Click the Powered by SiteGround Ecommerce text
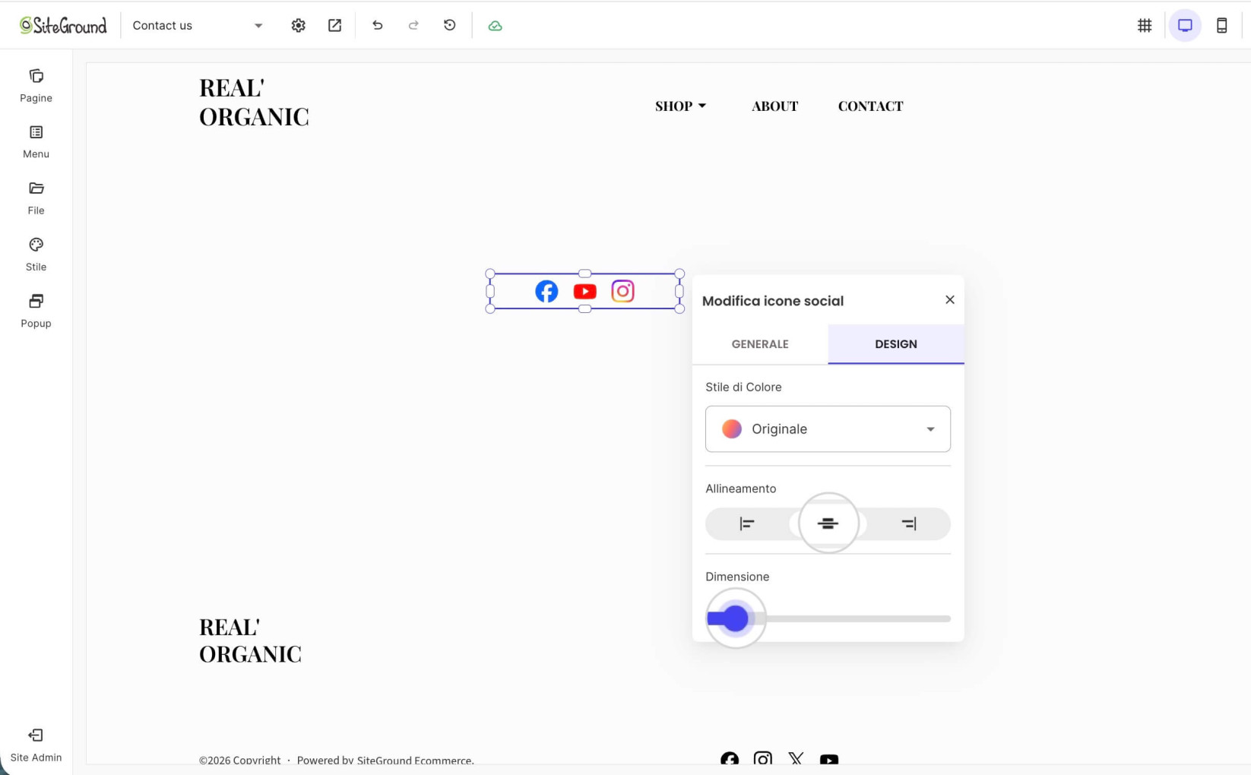 point(385,760)
